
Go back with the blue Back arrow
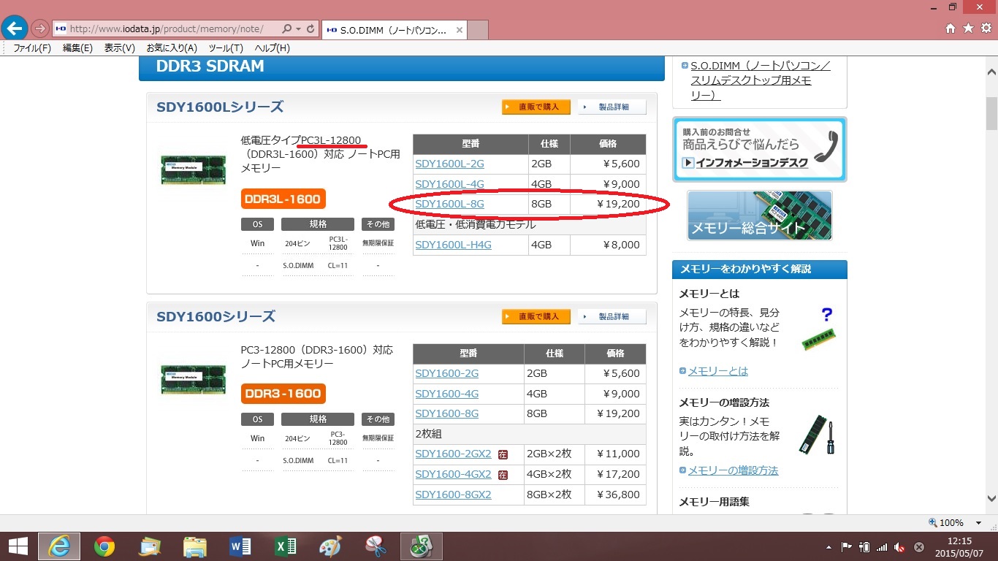(x=15, y=28)
